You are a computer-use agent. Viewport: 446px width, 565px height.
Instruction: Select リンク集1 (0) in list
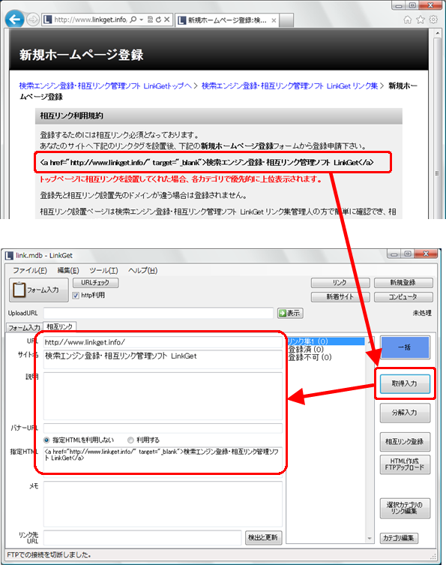click(x=325, y=341)
